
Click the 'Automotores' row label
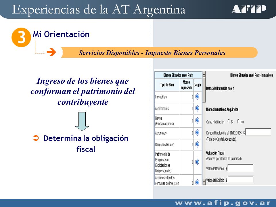coord(162,109)
